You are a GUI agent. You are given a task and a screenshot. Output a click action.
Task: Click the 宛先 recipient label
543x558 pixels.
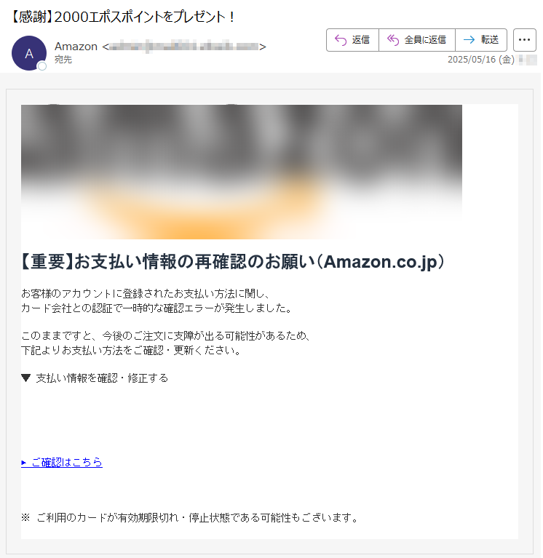[x=63, y=60]
